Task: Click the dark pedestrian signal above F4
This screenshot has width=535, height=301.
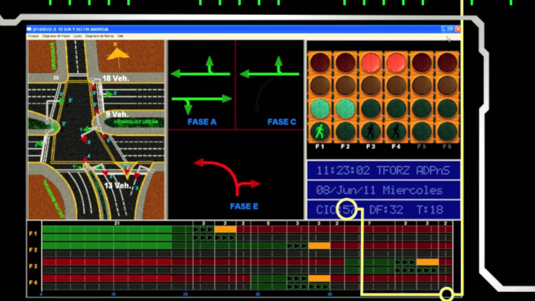Action: (x=396, y=132)
